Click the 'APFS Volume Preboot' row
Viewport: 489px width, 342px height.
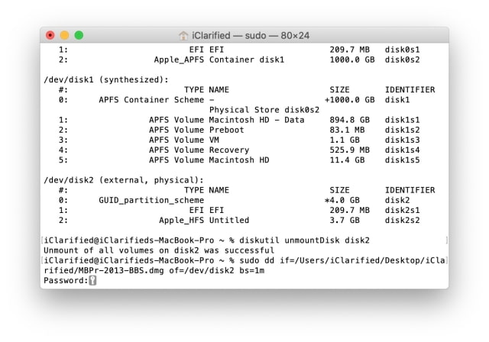point(239,130)
